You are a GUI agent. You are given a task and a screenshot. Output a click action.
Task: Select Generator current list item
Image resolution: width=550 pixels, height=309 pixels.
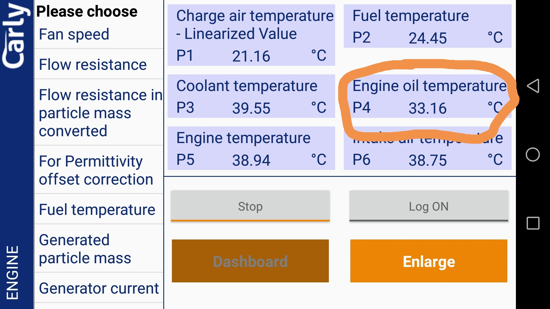click(x=99, y=288)
